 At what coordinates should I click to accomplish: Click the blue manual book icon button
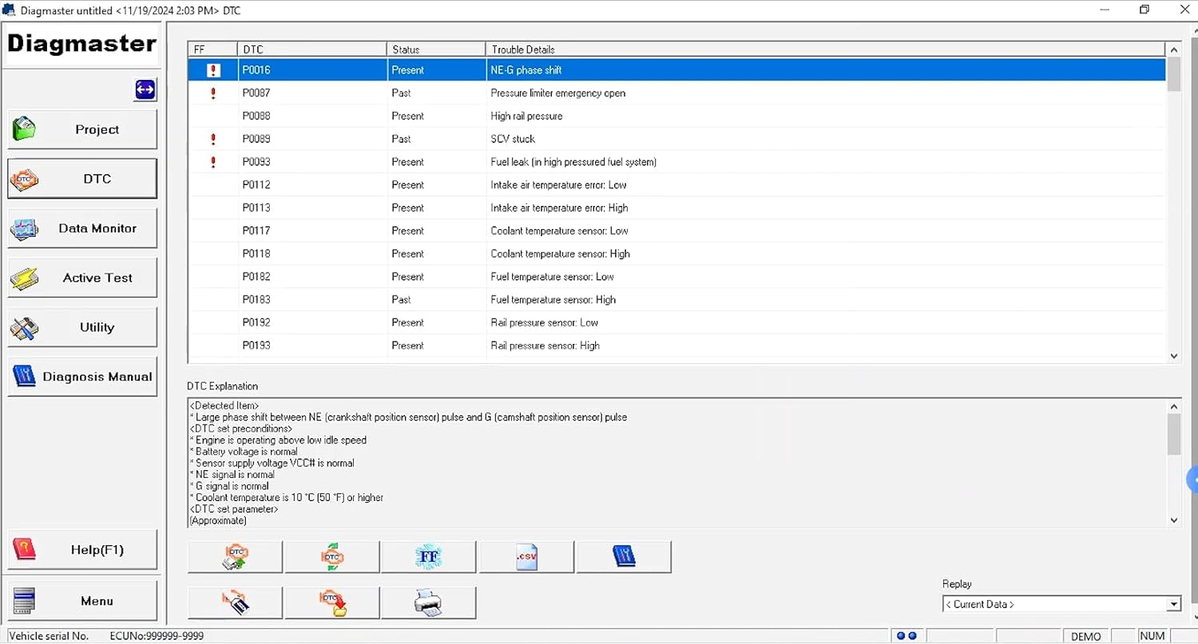(624, 557)
